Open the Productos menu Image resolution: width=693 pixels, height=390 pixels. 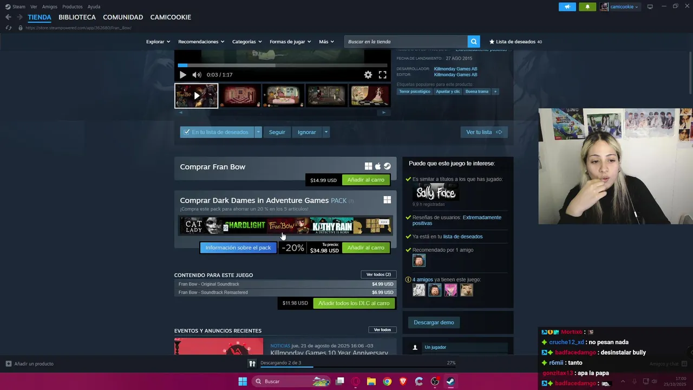pyautogui.click(x=73, y=6)
